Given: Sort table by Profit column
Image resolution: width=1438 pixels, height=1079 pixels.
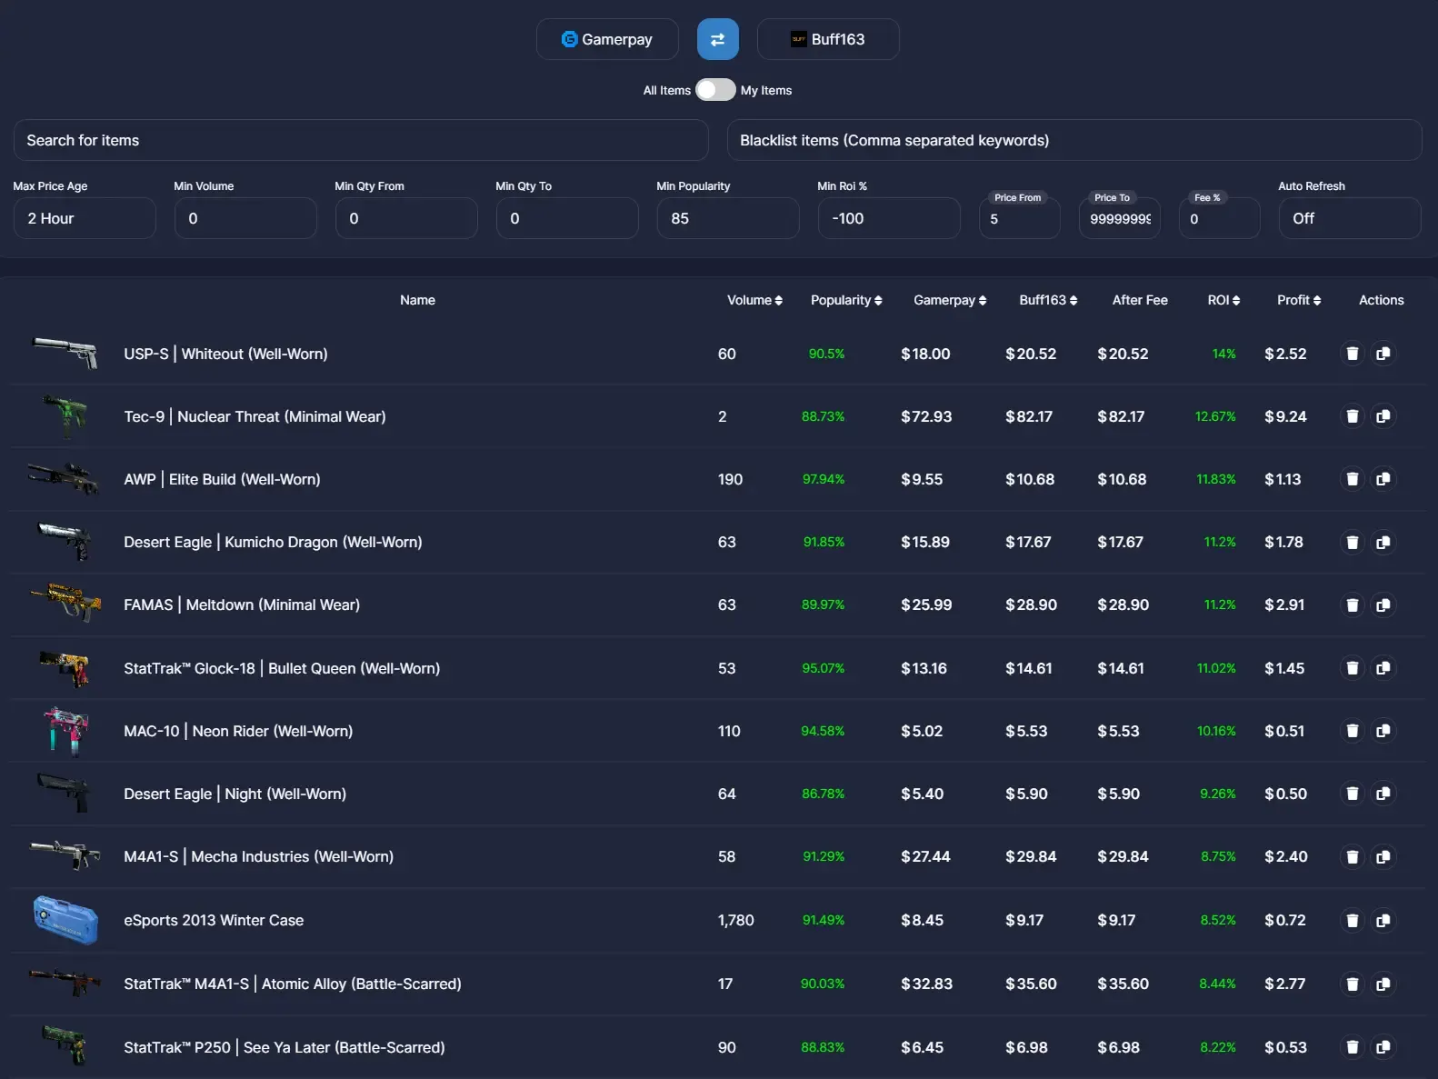Looking at the screenshot, I should click(1299, 300).
